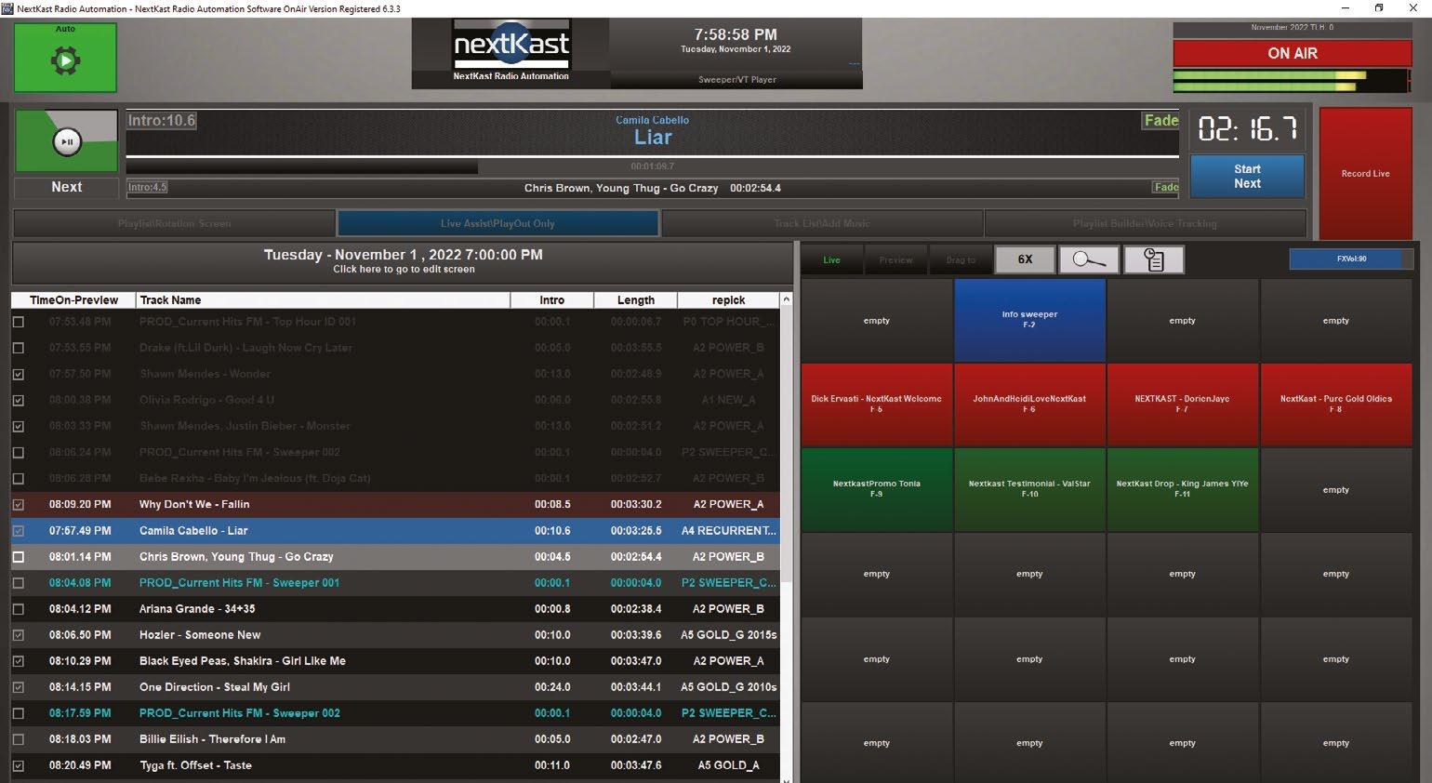
Task: Select the Hozier - Someone New track
Action: (x=200, y=635)
